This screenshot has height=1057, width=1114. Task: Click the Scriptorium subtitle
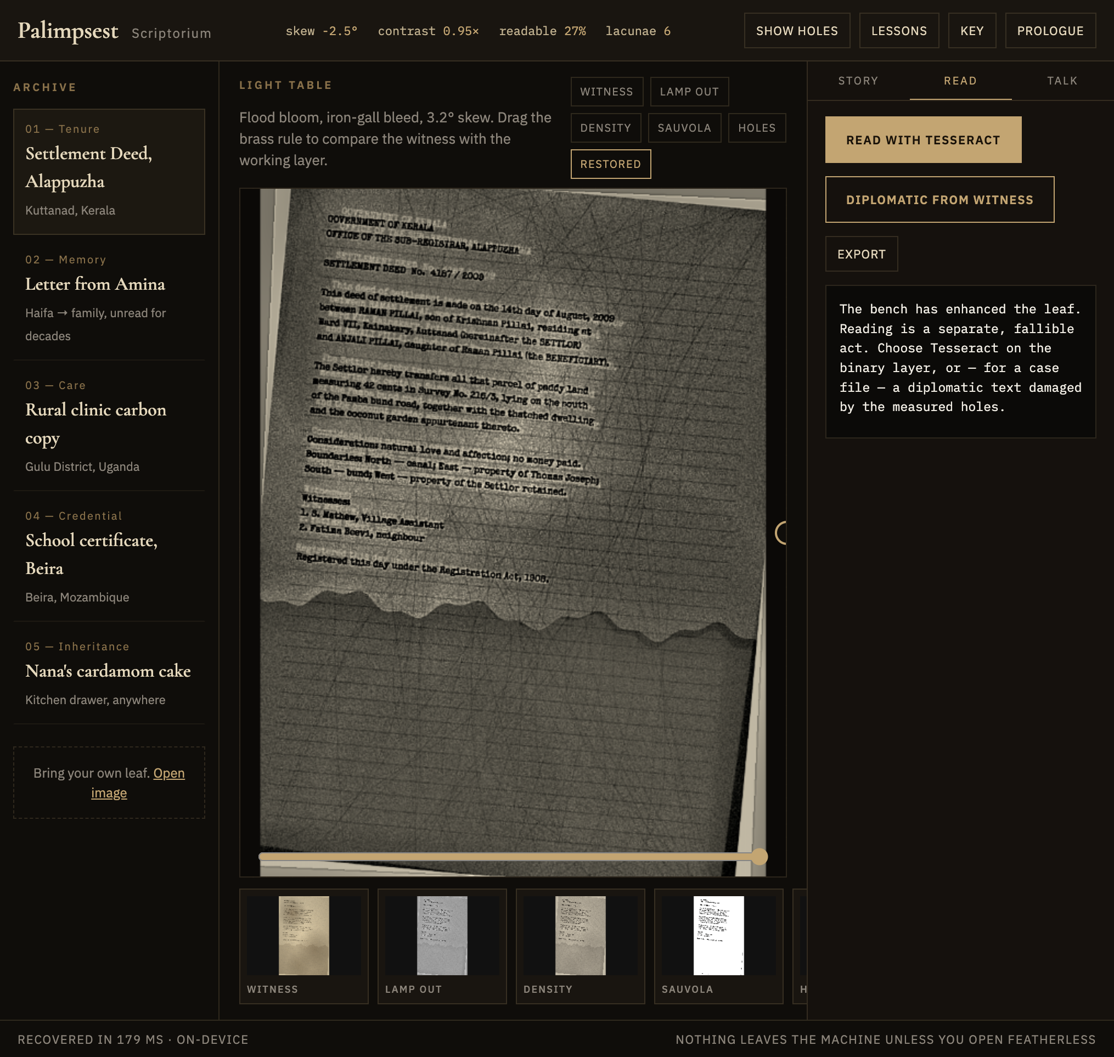(171, 33)
